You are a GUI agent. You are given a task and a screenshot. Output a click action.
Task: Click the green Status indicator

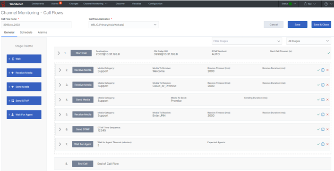290,4
